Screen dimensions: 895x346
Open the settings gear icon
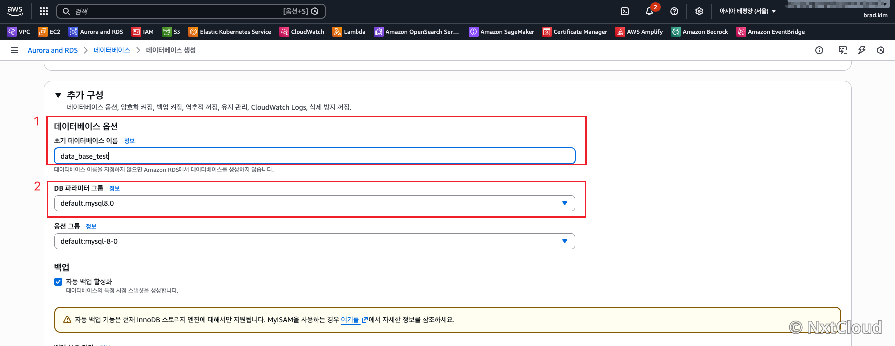pos(699,11)
